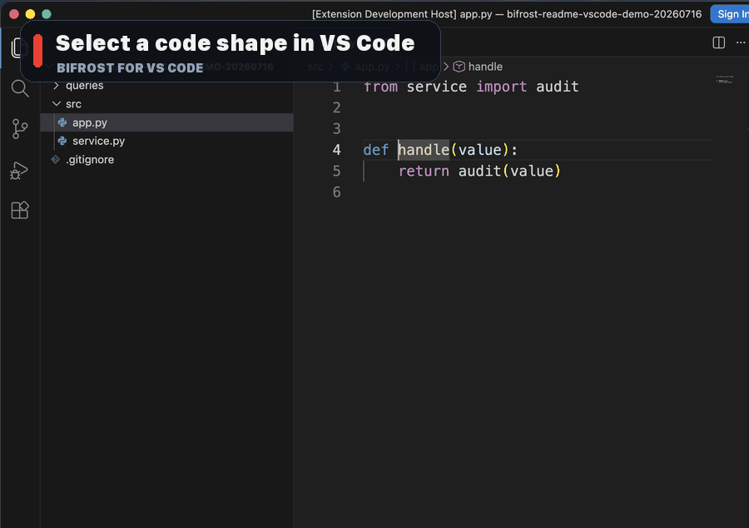This screenshot has width=749, height=528.
Task: Select the handle breadcrumb item
Action: point(485,67)
